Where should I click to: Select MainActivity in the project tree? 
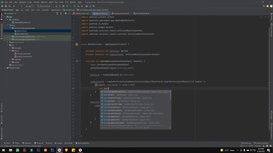pos(22,31)
